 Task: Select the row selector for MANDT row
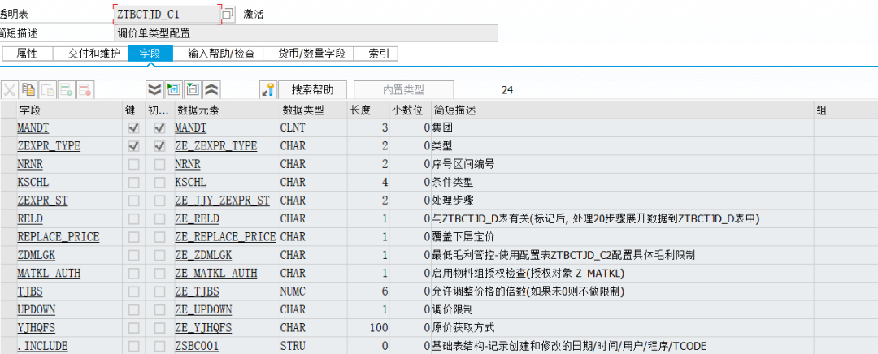(8, 128)
